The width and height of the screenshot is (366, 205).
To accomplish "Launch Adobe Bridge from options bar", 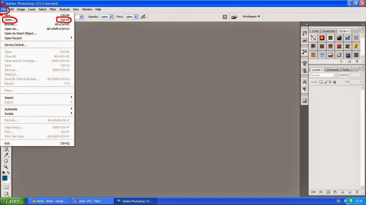I will (234, 17).
